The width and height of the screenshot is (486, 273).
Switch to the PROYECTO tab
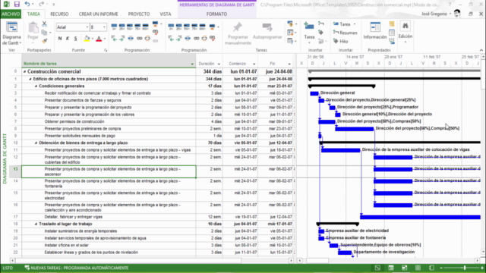coord(139,14)
